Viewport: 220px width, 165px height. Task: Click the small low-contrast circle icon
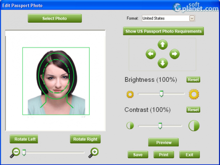[x=130, y=126]
